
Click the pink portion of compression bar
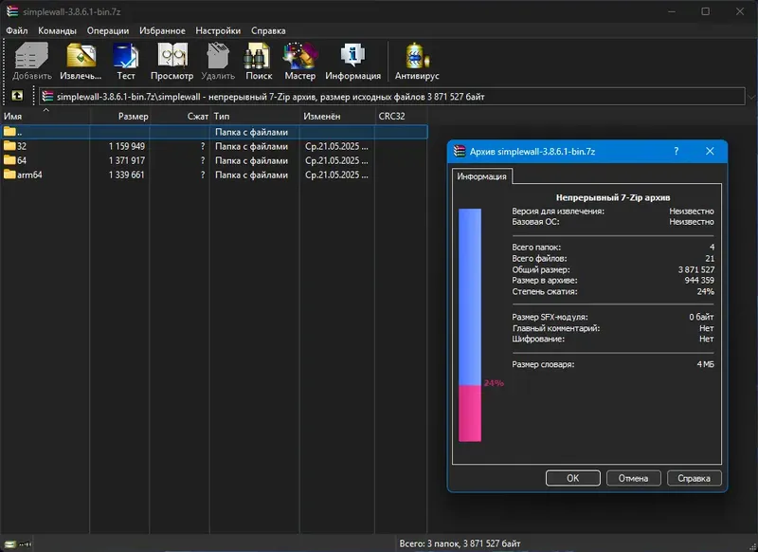coord(470,414)
